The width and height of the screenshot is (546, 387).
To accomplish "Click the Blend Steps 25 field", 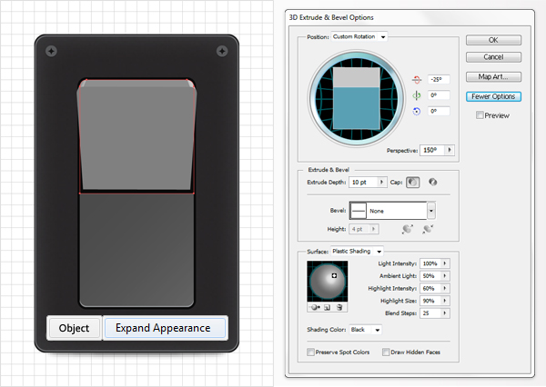I will coord(430,313).
